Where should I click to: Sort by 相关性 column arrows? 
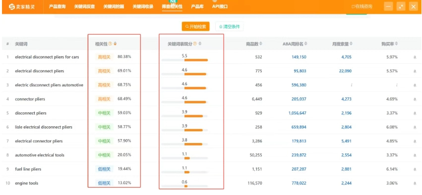point(115,44)
